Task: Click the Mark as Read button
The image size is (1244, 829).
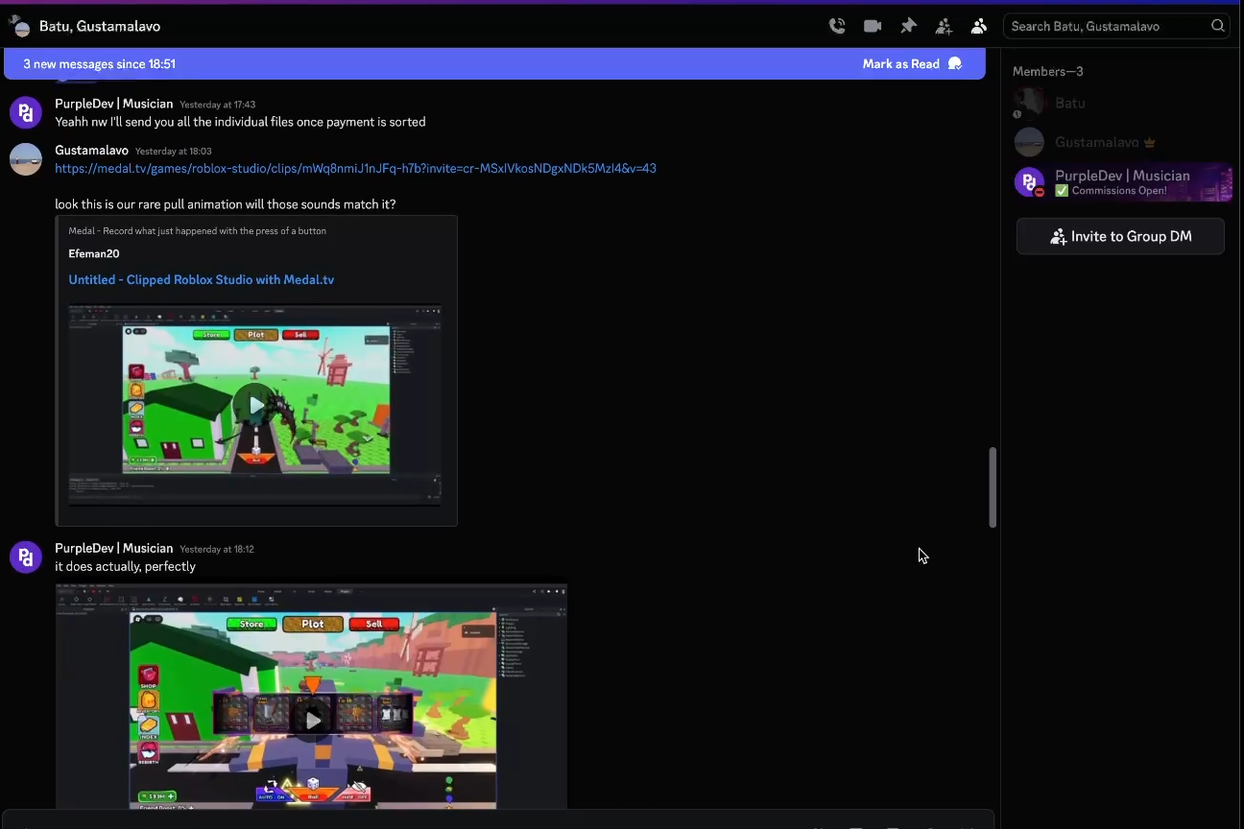Action: pyautogui.click(x=912, y=64)
